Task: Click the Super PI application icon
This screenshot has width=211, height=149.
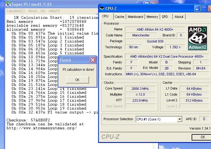Action: [8, 4]
